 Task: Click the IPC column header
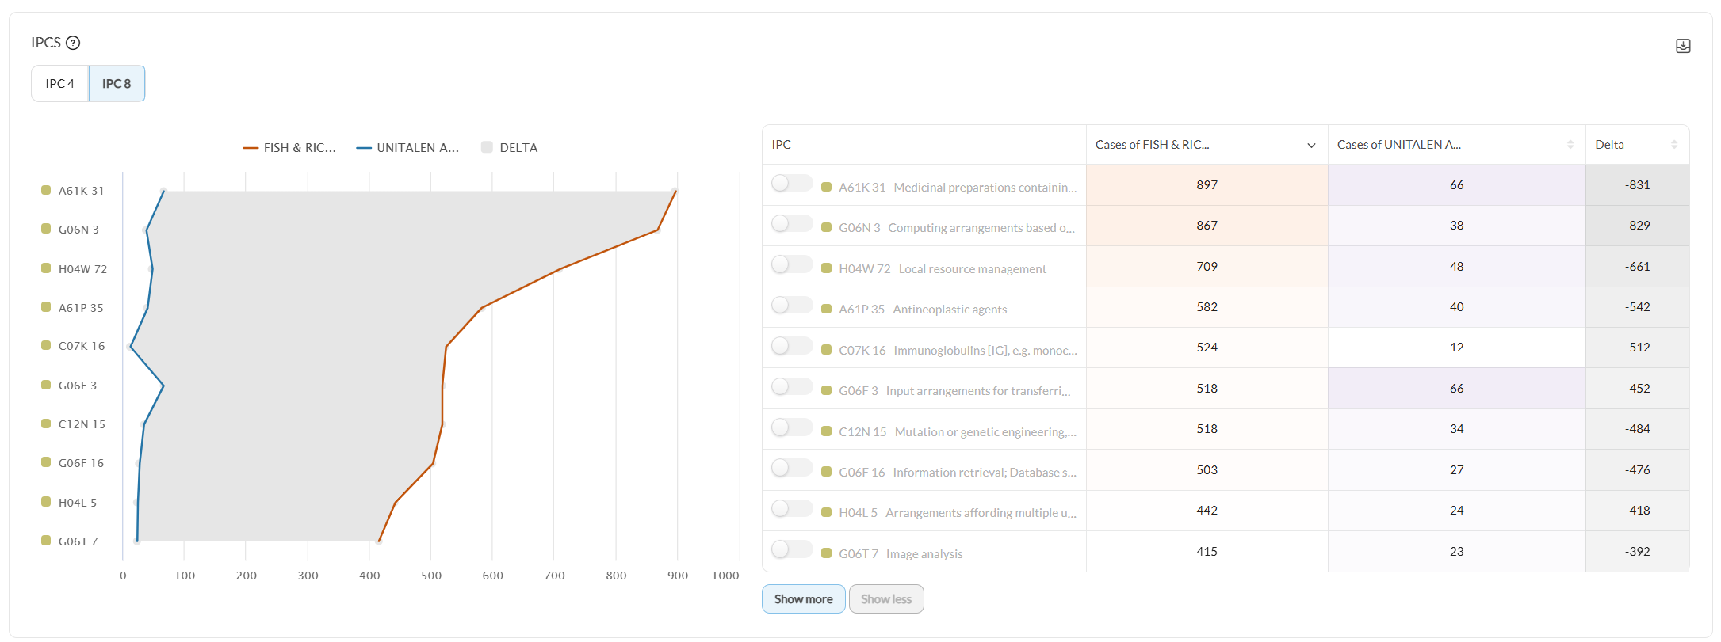[x=924, y=145]
